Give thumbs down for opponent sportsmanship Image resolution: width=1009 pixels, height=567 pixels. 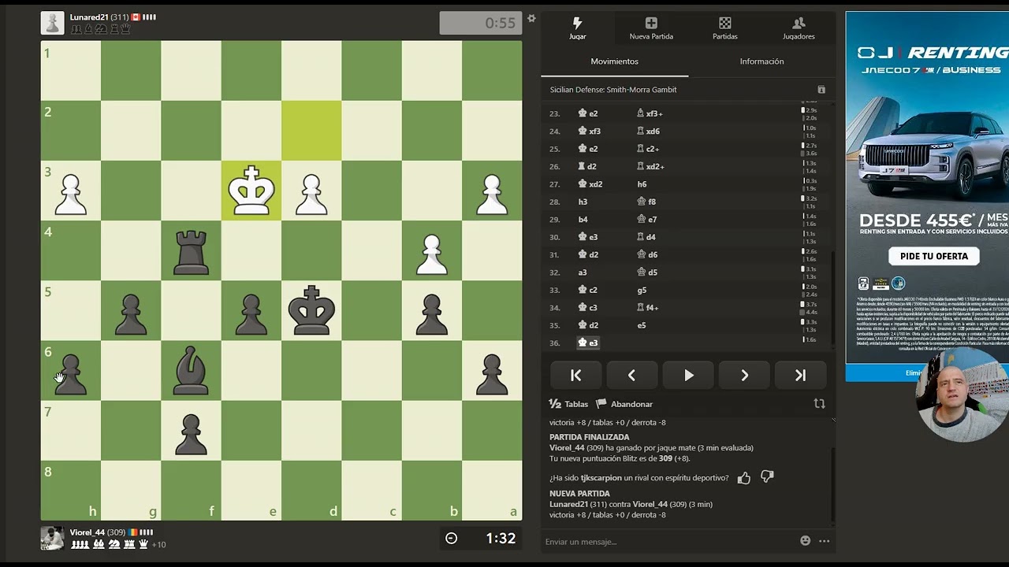(x=767, y=477)
